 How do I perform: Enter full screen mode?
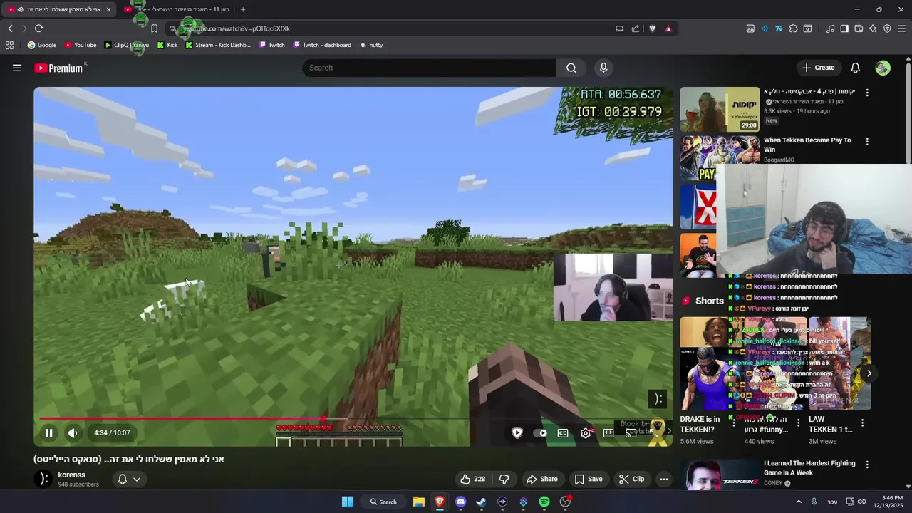(654, 432)
